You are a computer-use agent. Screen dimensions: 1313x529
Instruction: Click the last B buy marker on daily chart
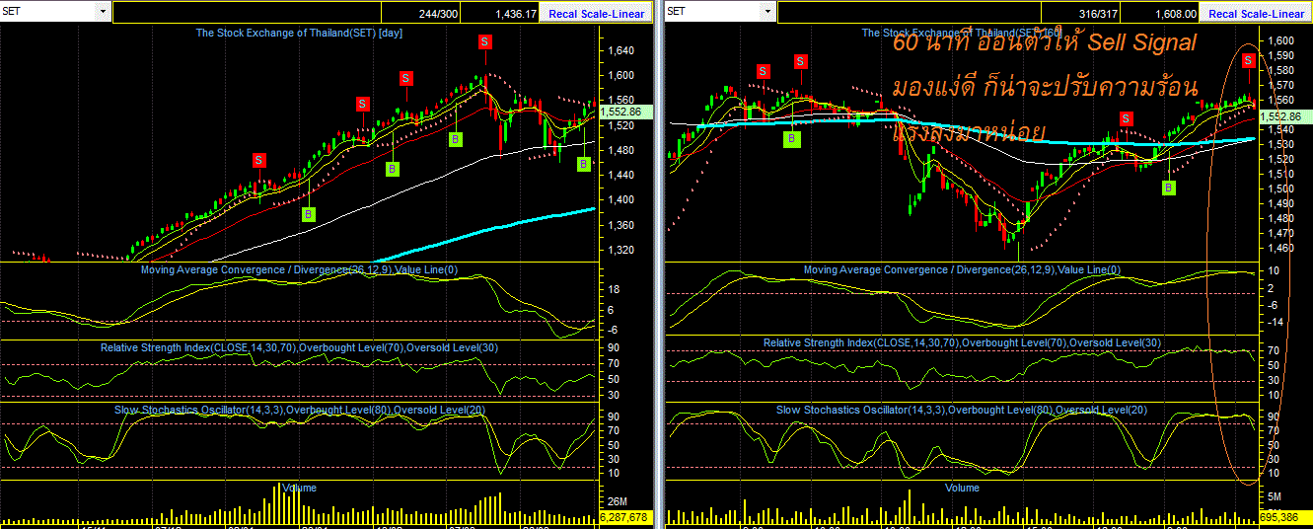tap(583, 164)
